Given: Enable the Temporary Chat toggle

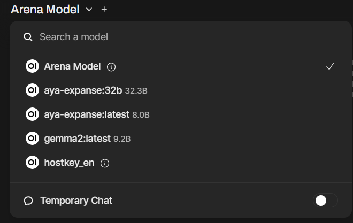Looking at the screenshot, I should click(x=325, y=201).
